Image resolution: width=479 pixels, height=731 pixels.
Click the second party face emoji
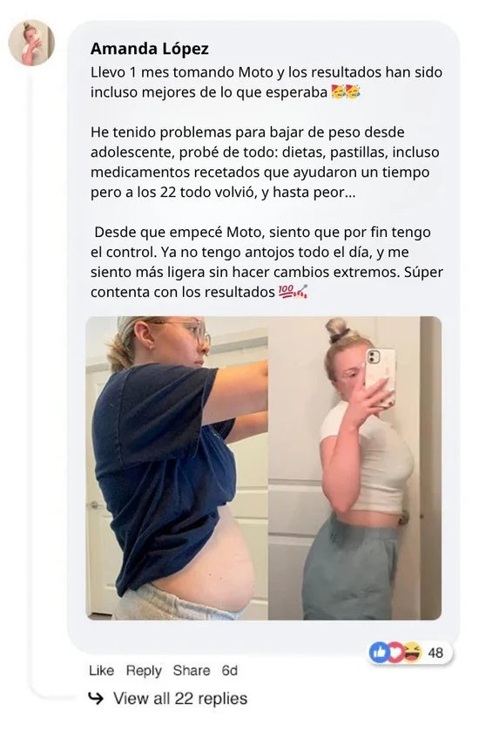353,91
